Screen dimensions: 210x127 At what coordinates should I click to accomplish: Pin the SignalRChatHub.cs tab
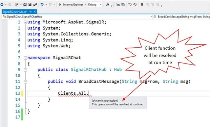(x=31, y=12)
